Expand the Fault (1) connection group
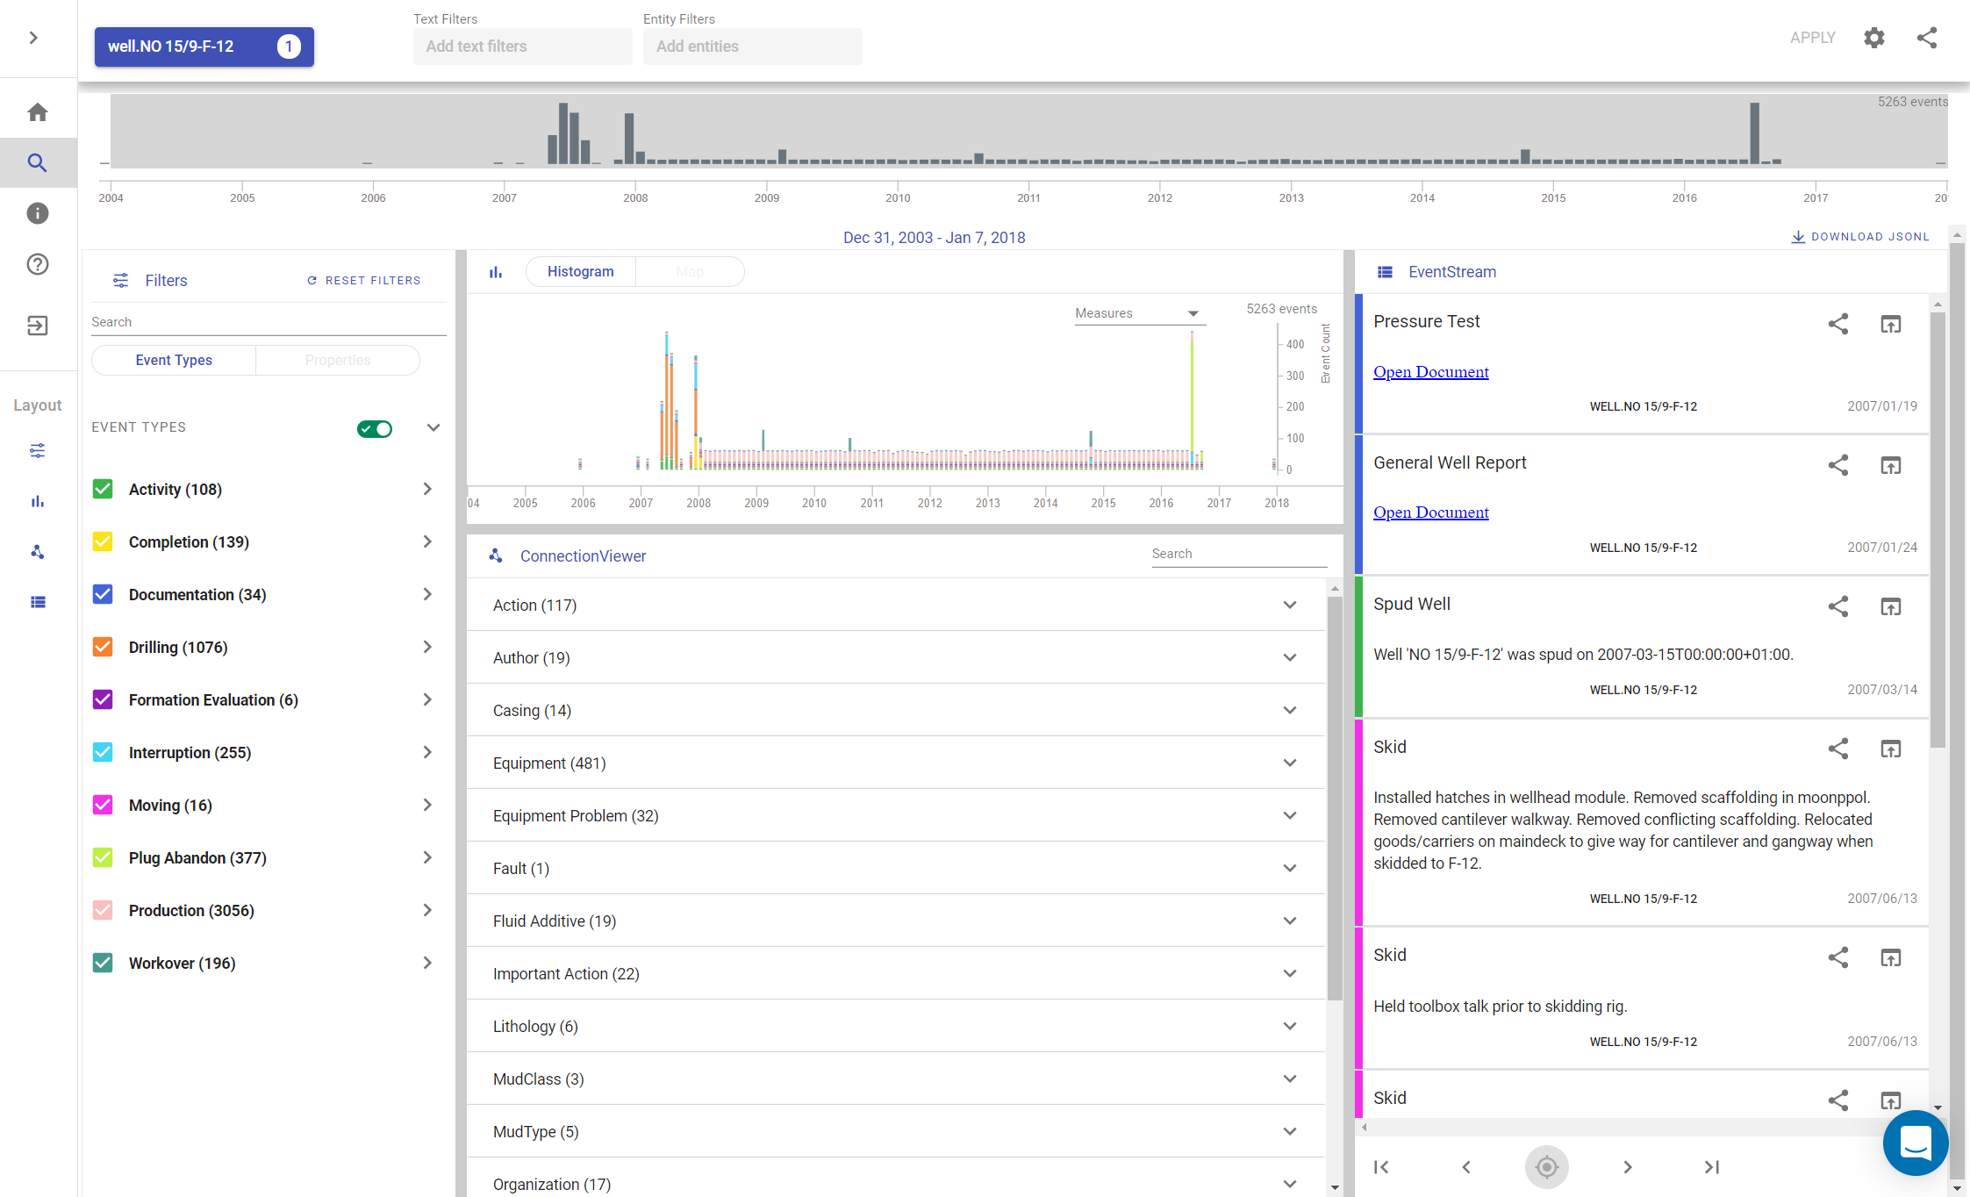This screenshot has height=1197, width=1970. [x=895, y=868]
